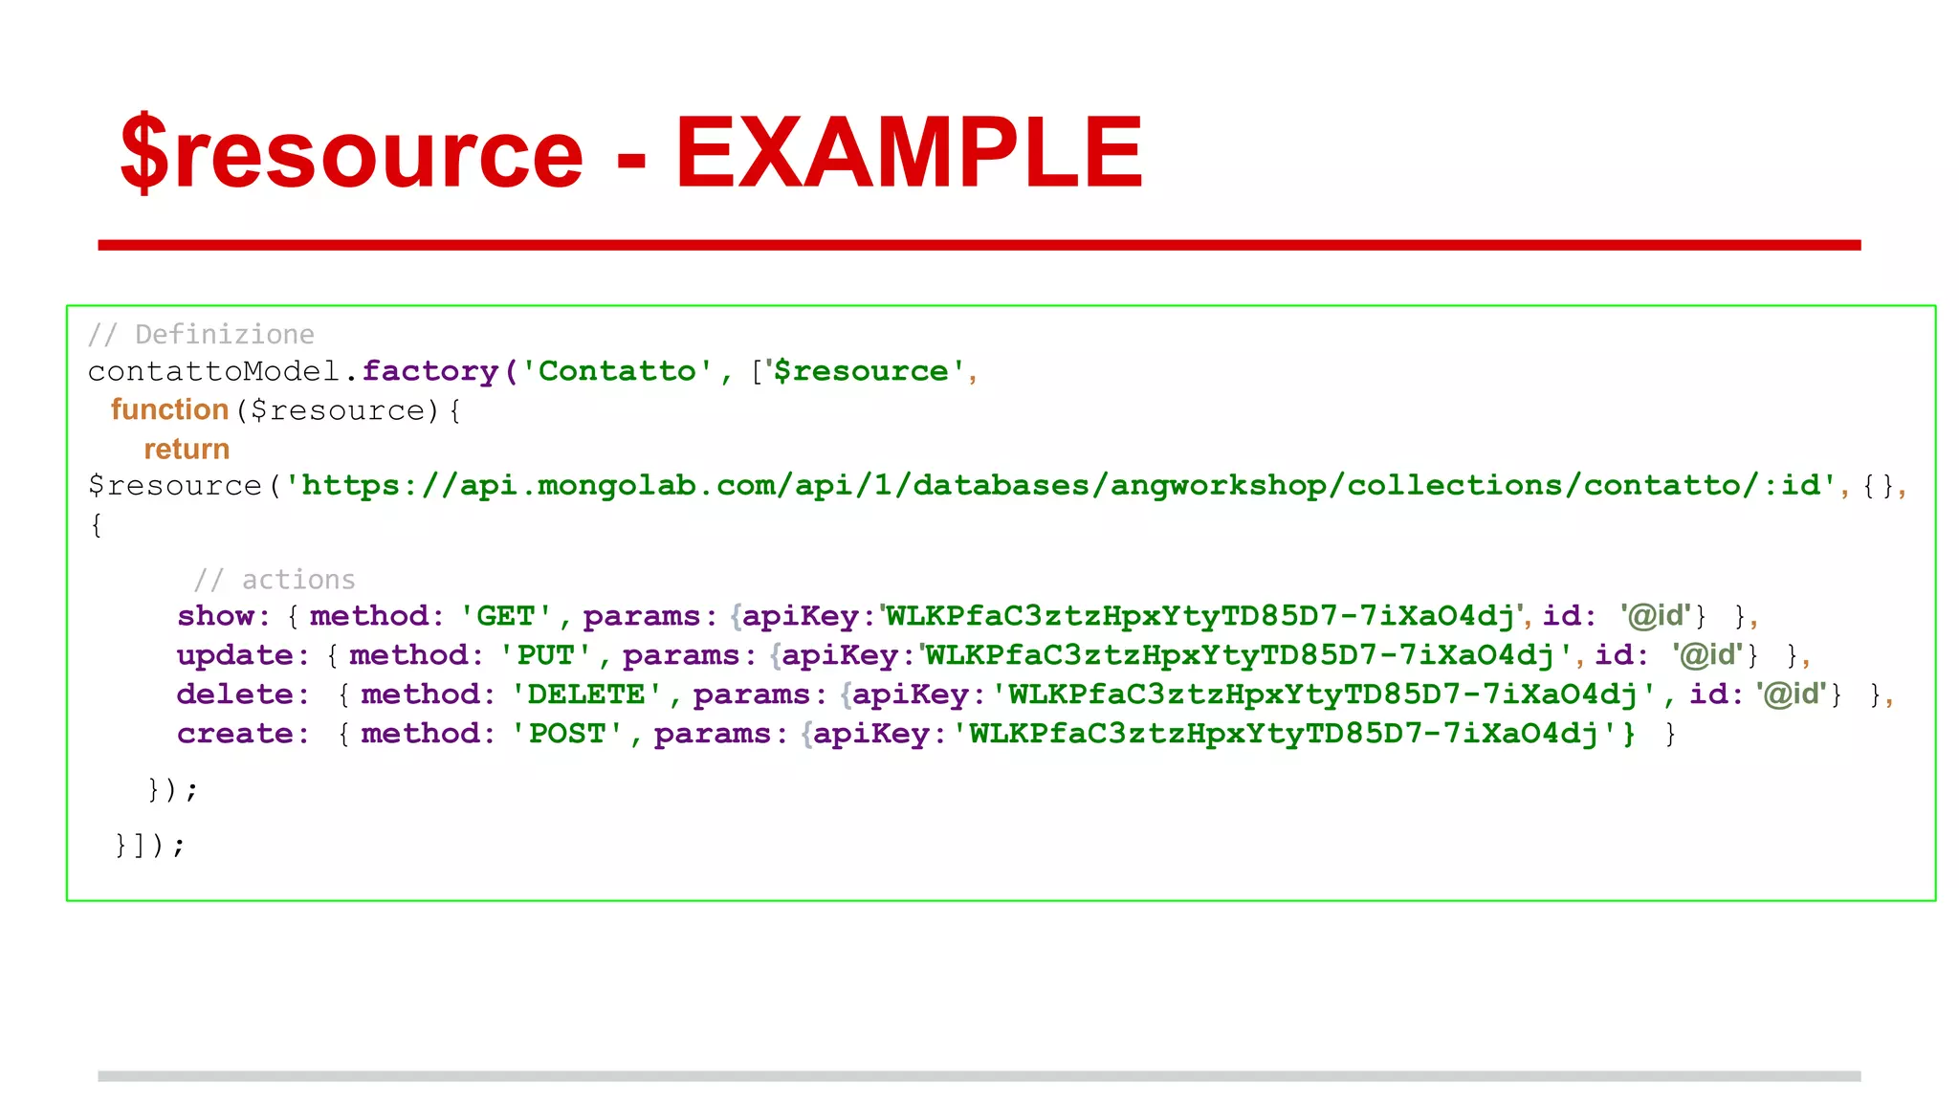Image resolution: width=1959 pixels, height=1102 pixels.
Task: Click the '$resource - EXAMPLE' slide title
Action: [x=631, y=153]
